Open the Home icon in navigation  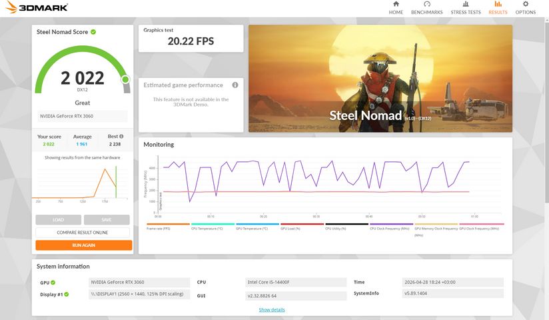click(396, 4)
